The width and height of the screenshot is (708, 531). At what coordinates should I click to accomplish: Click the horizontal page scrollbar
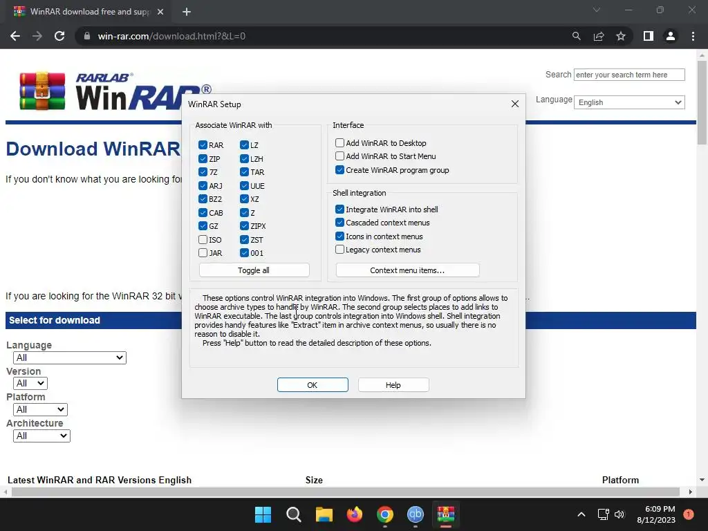point(346,492)
